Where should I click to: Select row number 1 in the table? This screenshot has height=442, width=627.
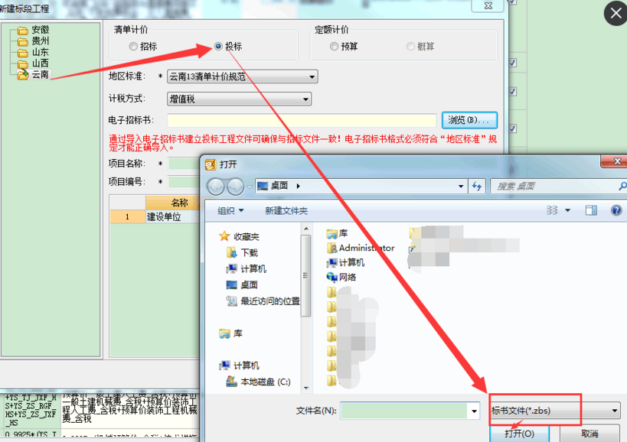point(128,217)
